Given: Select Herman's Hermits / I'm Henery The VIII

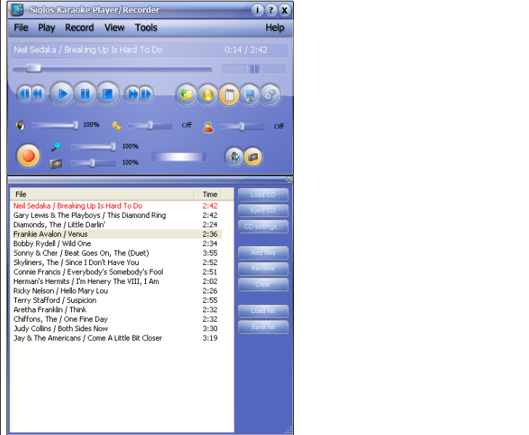Looking at the screenshot, I should coord(117,281).
